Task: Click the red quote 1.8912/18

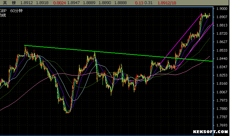Action: [x=167, y=3]
